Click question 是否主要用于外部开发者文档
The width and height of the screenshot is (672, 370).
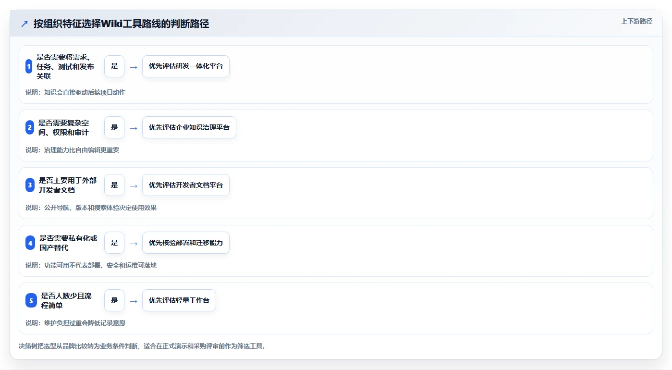68,185
